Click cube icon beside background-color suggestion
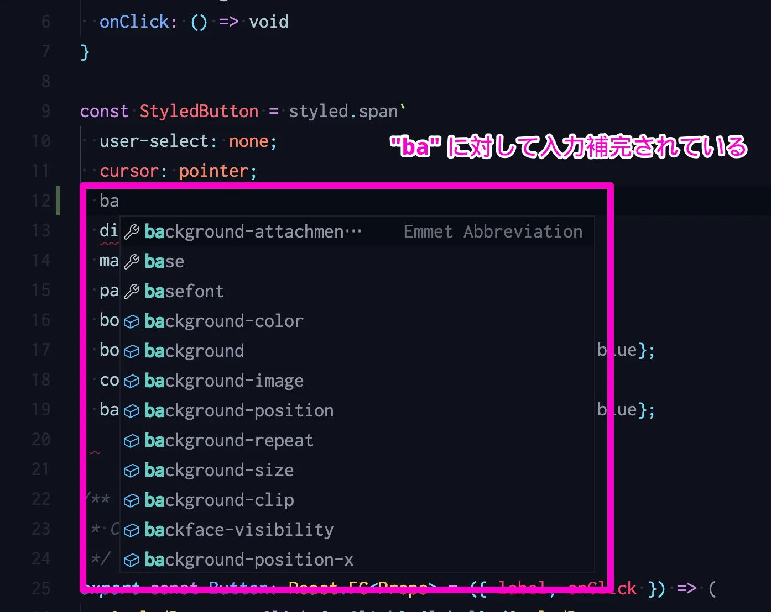Viewport: 771px width, 612px height. click(x=132, y=321)
